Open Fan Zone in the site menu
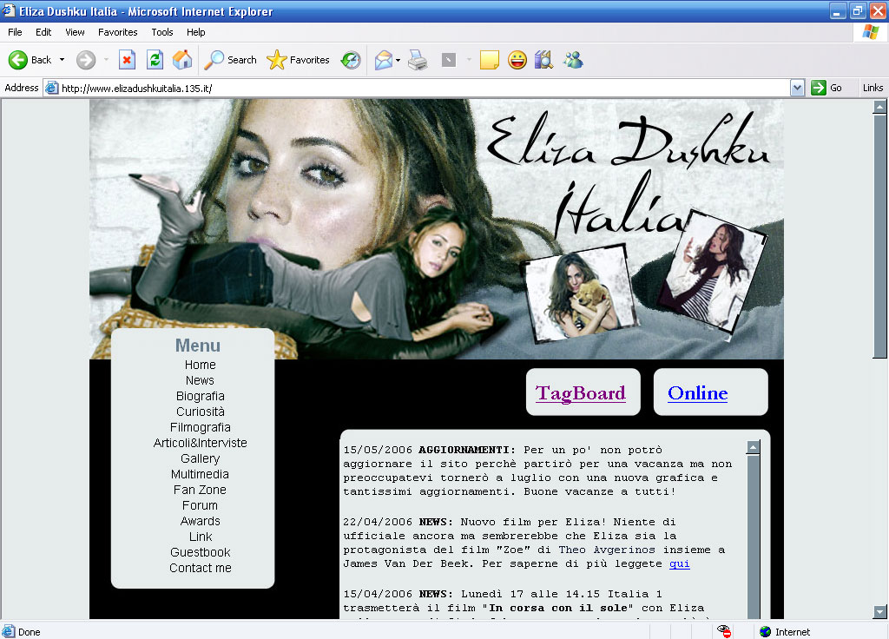The image size is (889, 639). pos(201,490)
